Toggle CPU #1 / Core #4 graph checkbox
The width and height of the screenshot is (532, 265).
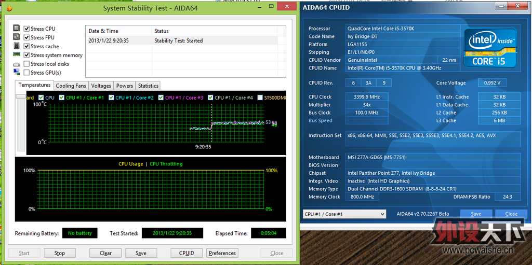(211, 97)
